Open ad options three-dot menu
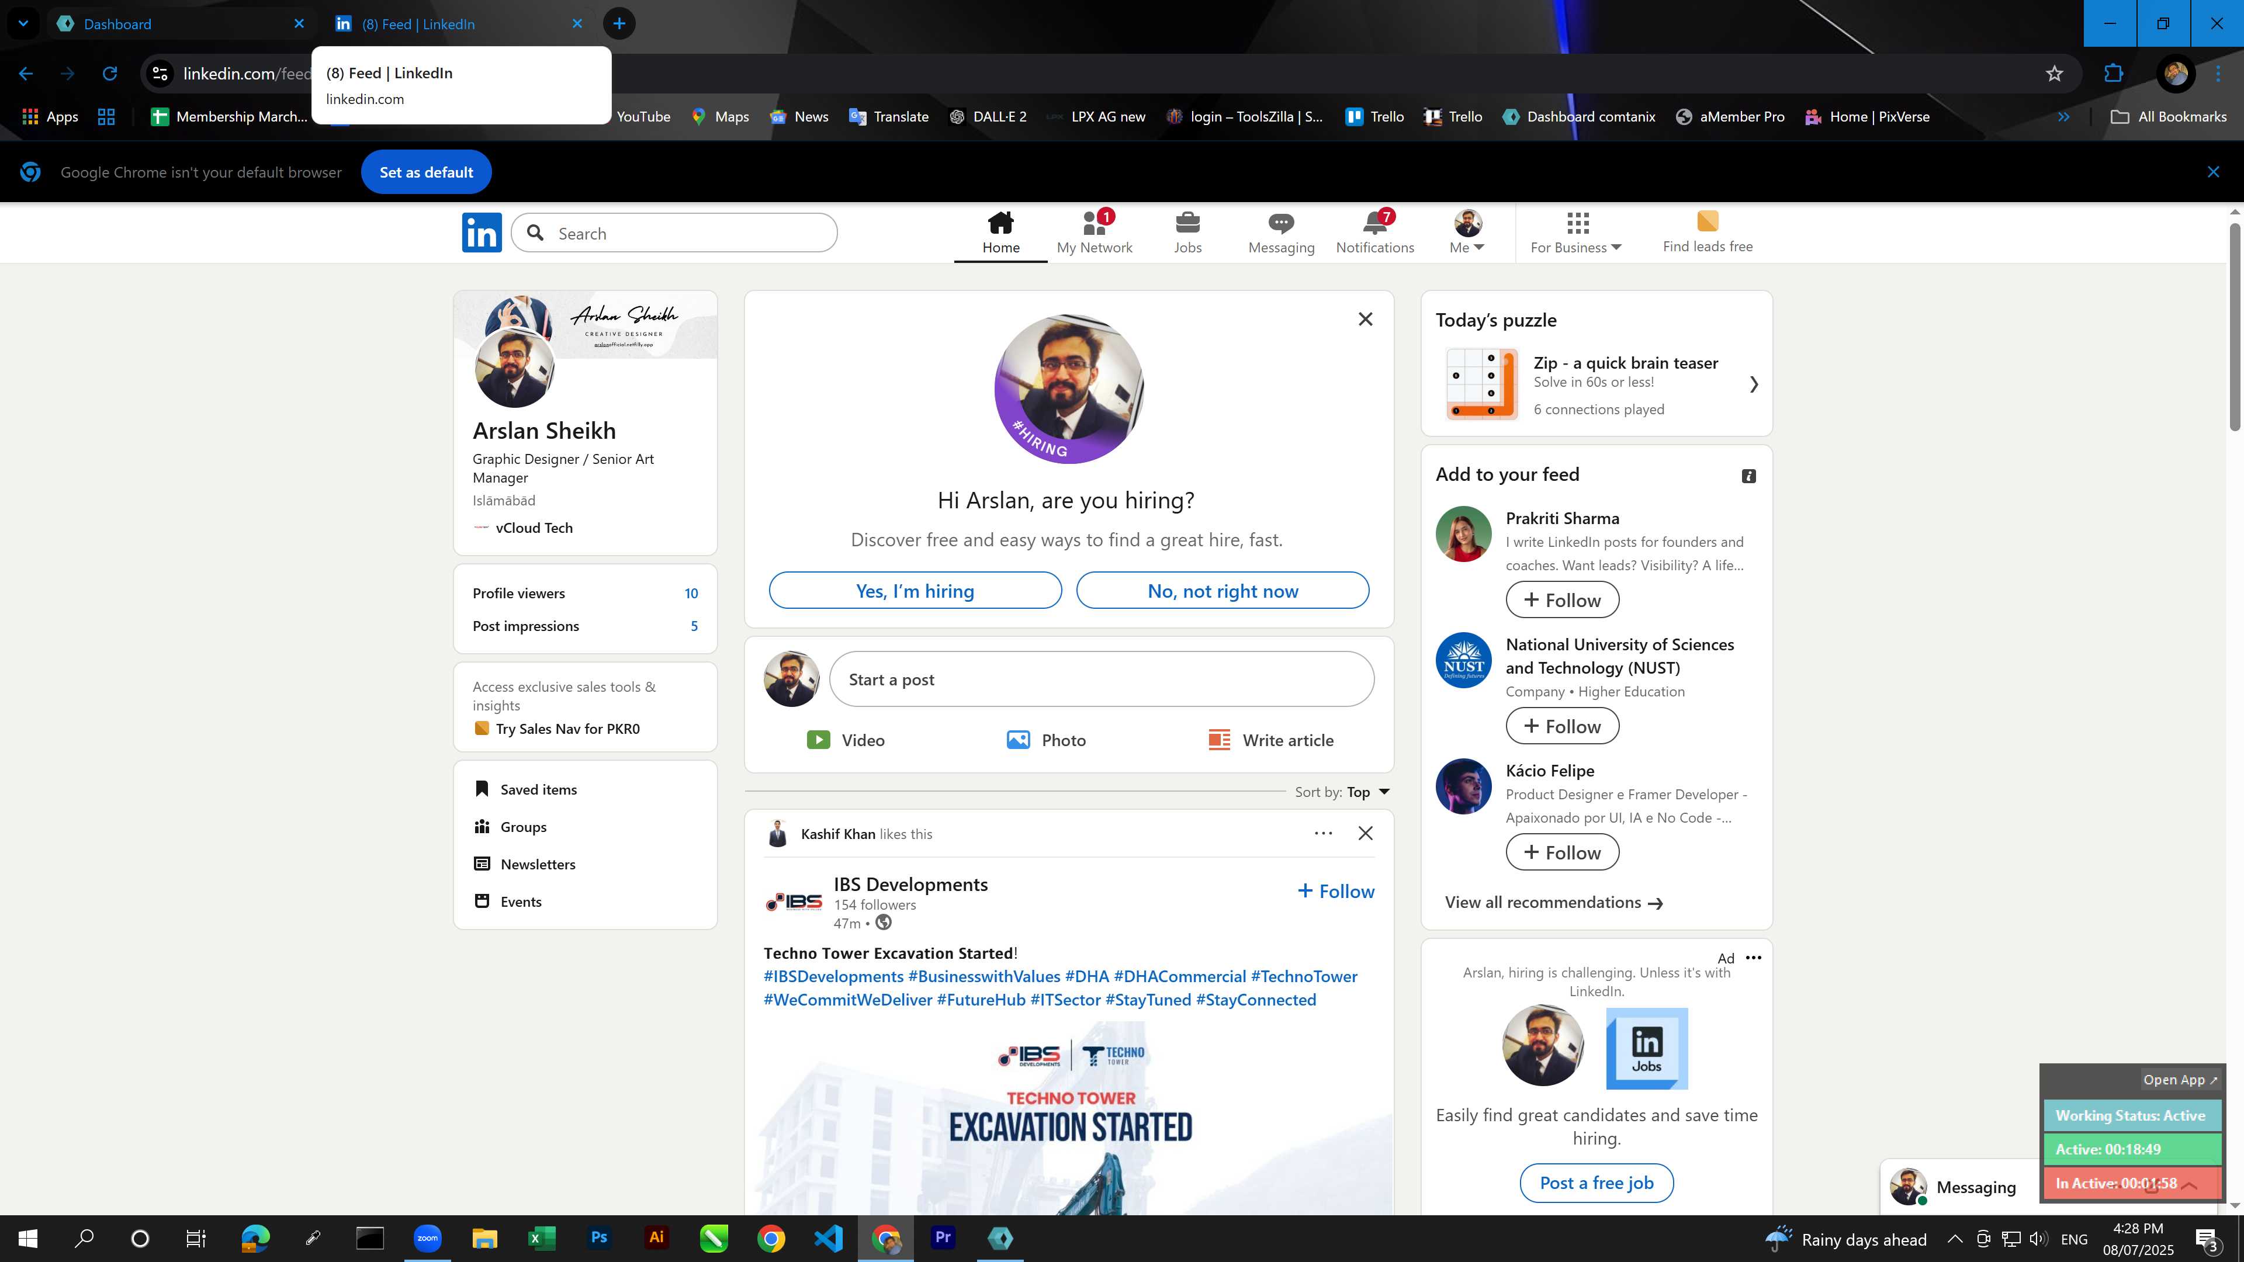This screenshot has height=1262, width=2244. tap(1753, 957)
